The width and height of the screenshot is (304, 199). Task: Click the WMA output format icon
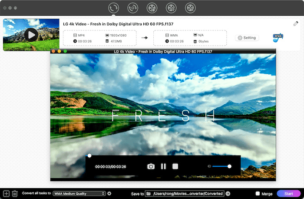(x=278, y=38)
